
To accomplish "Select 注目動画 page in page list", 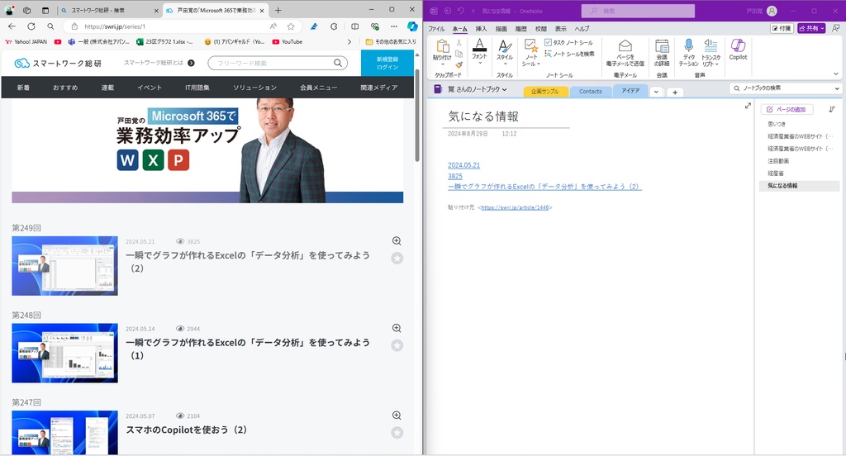I will coord(778,161).
